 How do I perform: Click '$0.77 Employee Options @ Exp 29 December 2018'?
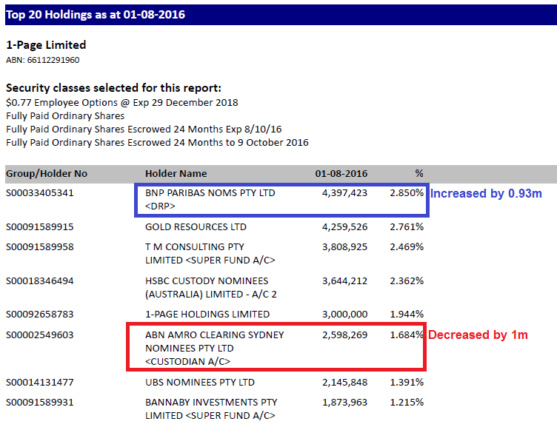point(121,103)
